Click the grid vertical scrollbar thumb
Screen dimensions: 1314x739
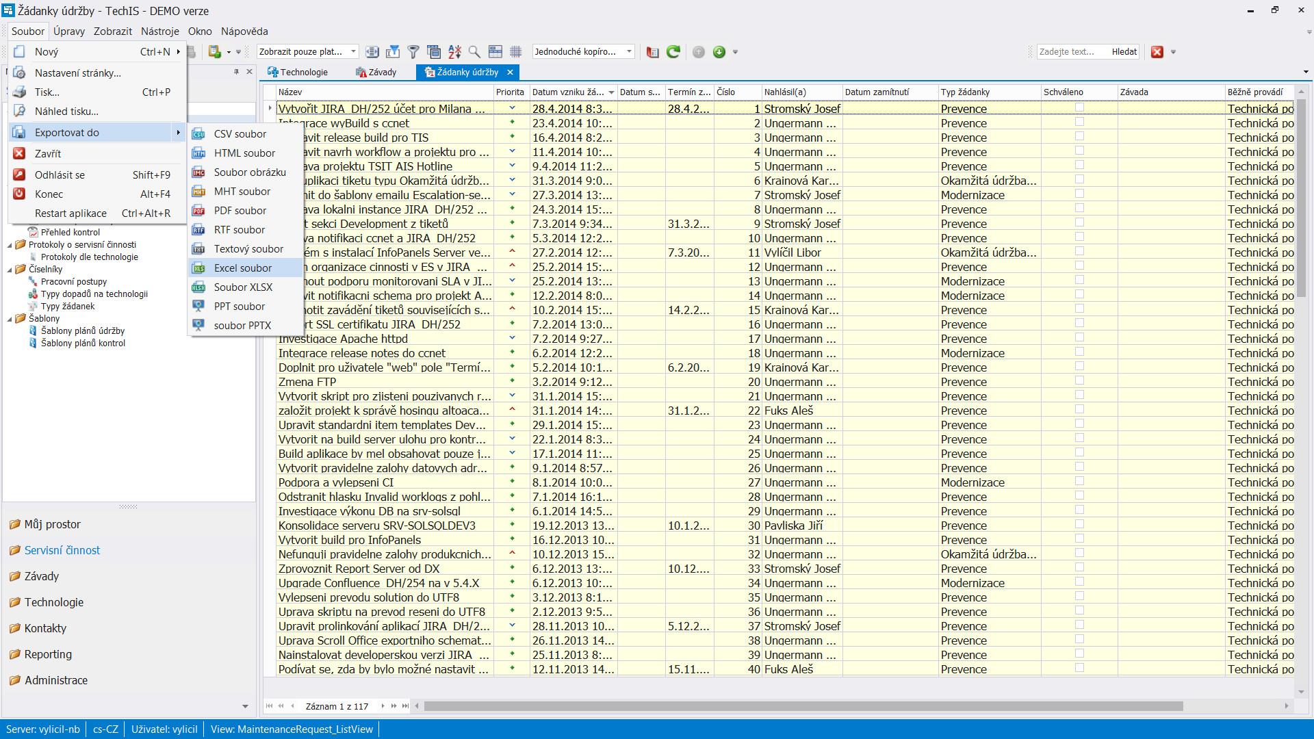(x=1302, y=197)
